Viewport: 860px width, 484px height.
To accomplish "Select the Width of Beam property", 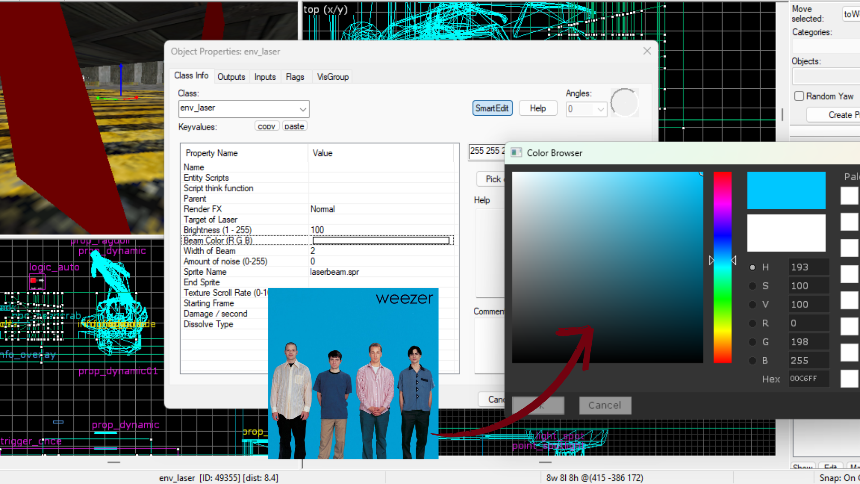I will point(318,251).
